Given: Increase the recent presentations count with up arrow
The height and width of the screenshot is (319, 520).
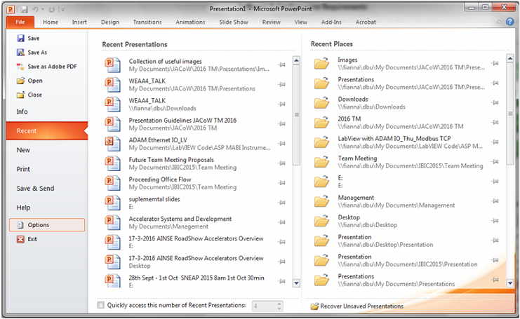Looking at the screenshot, I should (279, 303).
